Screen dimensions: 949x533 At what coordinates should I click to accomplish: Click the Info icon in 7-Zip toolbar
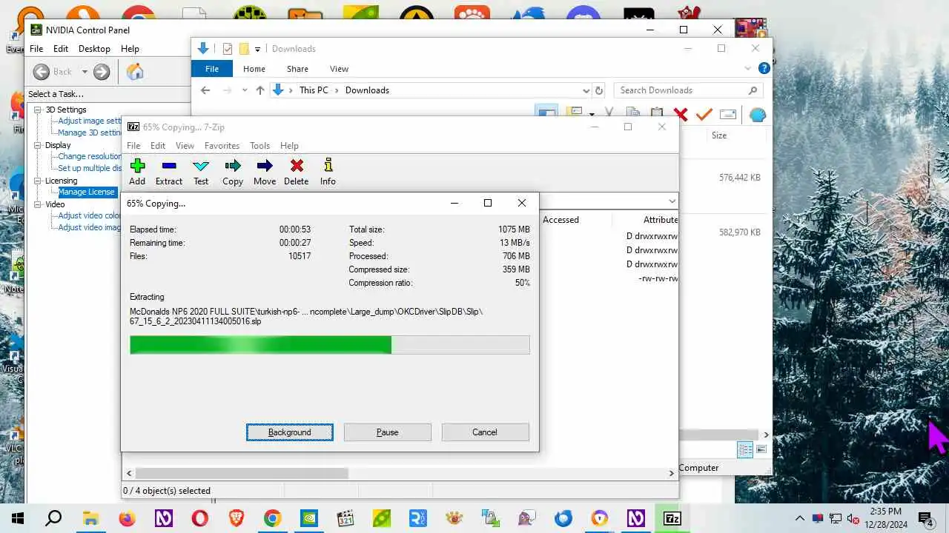tap(328, 166)
